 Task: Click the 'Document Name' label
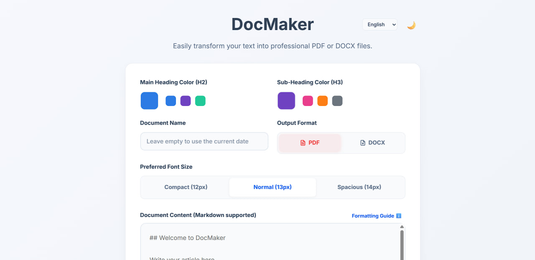coord(163,123)
